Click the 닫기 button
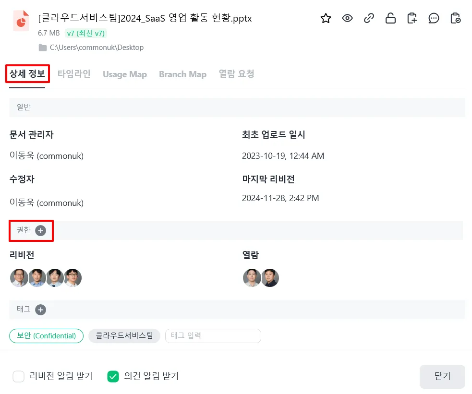Screen dimensions: 472x394 tap(442, 376)
